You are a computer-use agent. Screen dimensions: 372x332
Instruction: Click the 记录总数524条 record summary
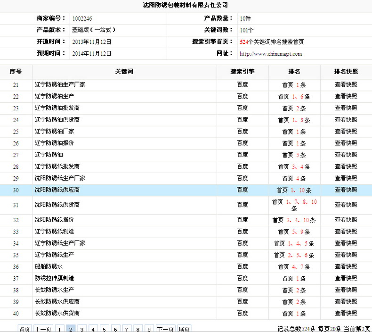point(296,329)
